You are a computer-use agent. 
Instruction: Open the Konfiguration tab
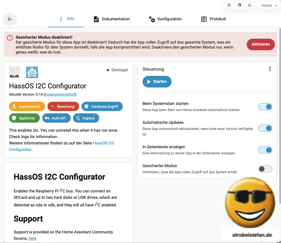[x=165, y=19]
